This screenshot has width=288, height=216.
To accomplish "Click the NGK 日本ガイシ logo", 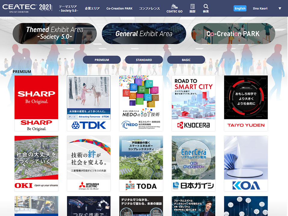I will point(193,186).
